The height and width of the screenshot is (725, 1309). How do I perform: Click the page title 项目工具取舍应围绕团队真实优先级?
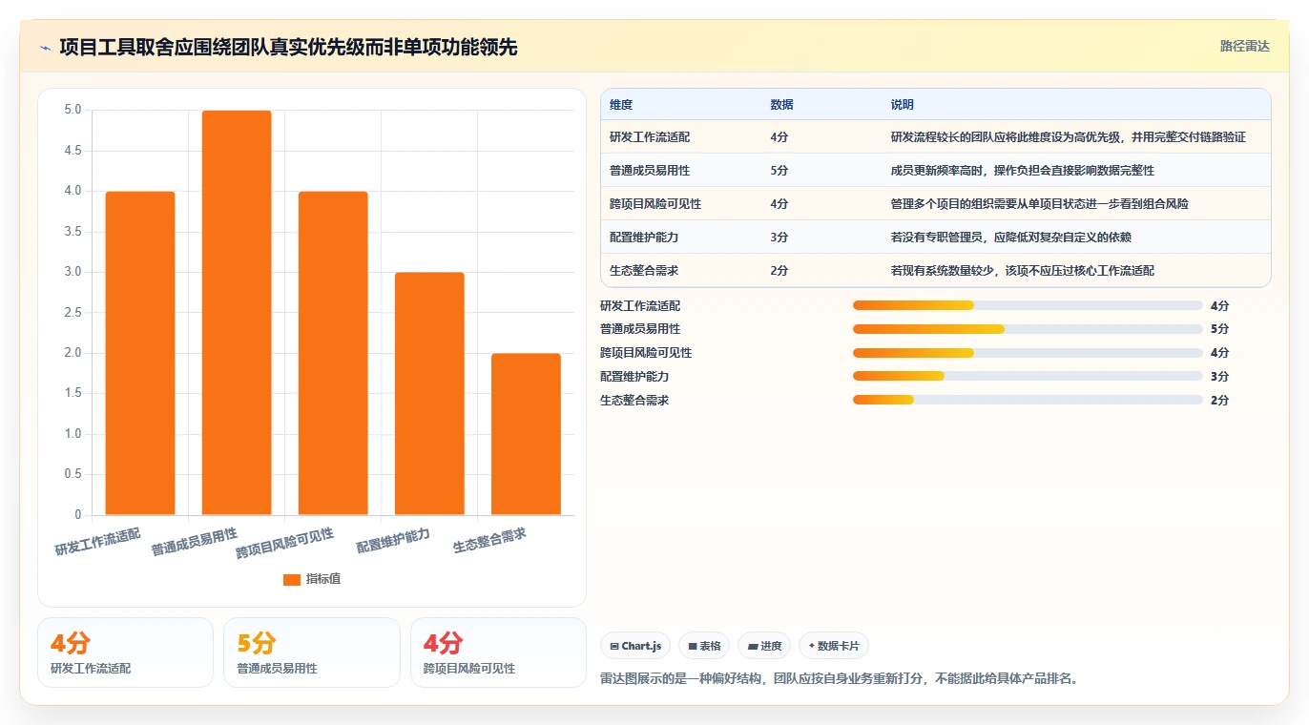click(x=288, y=47)
